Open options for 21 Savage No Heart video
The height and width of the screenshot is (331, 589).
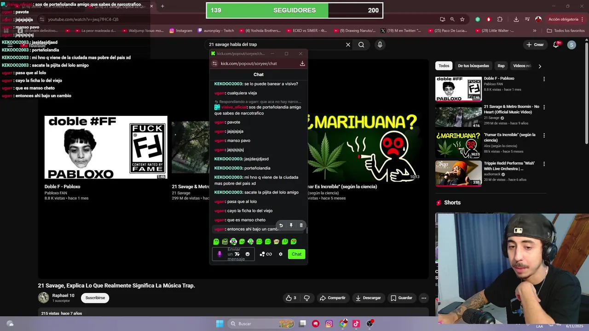point(544,107)
